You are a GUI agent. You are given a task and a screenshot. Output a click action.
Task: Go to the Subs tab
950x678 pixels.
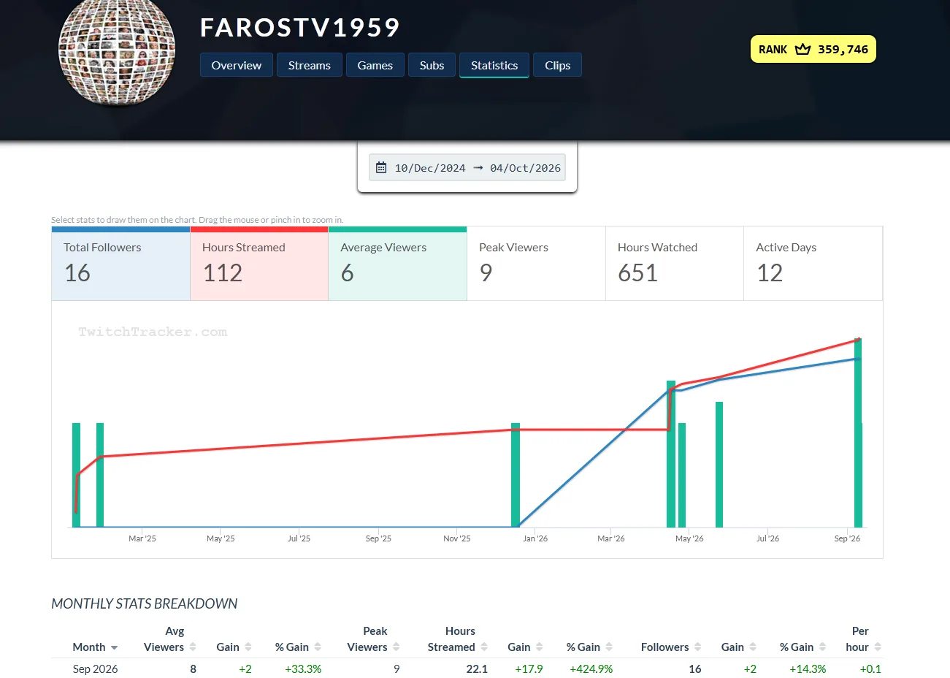click(432, 65)
